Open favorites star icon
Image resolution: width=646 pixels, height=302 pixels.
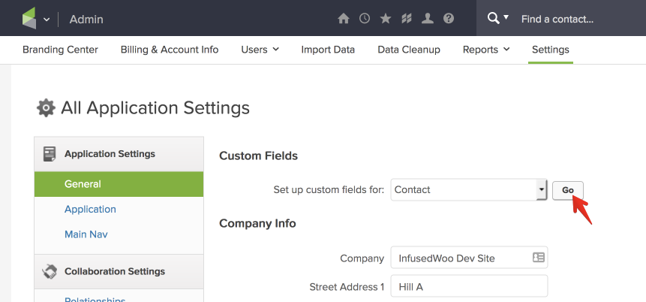[x=385, y=19]
